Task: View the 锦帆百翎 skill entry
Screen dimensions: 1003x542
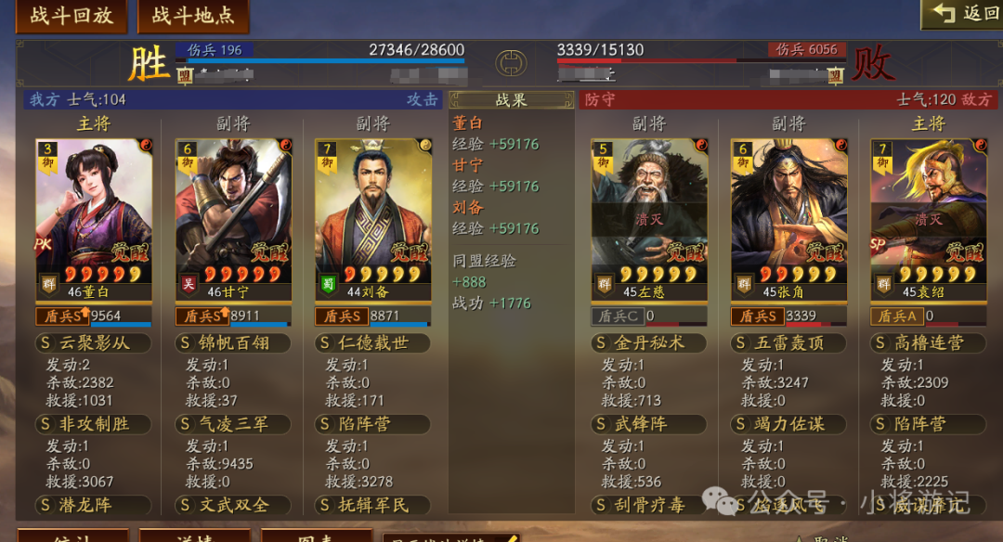Action: [x=233, y=343]
